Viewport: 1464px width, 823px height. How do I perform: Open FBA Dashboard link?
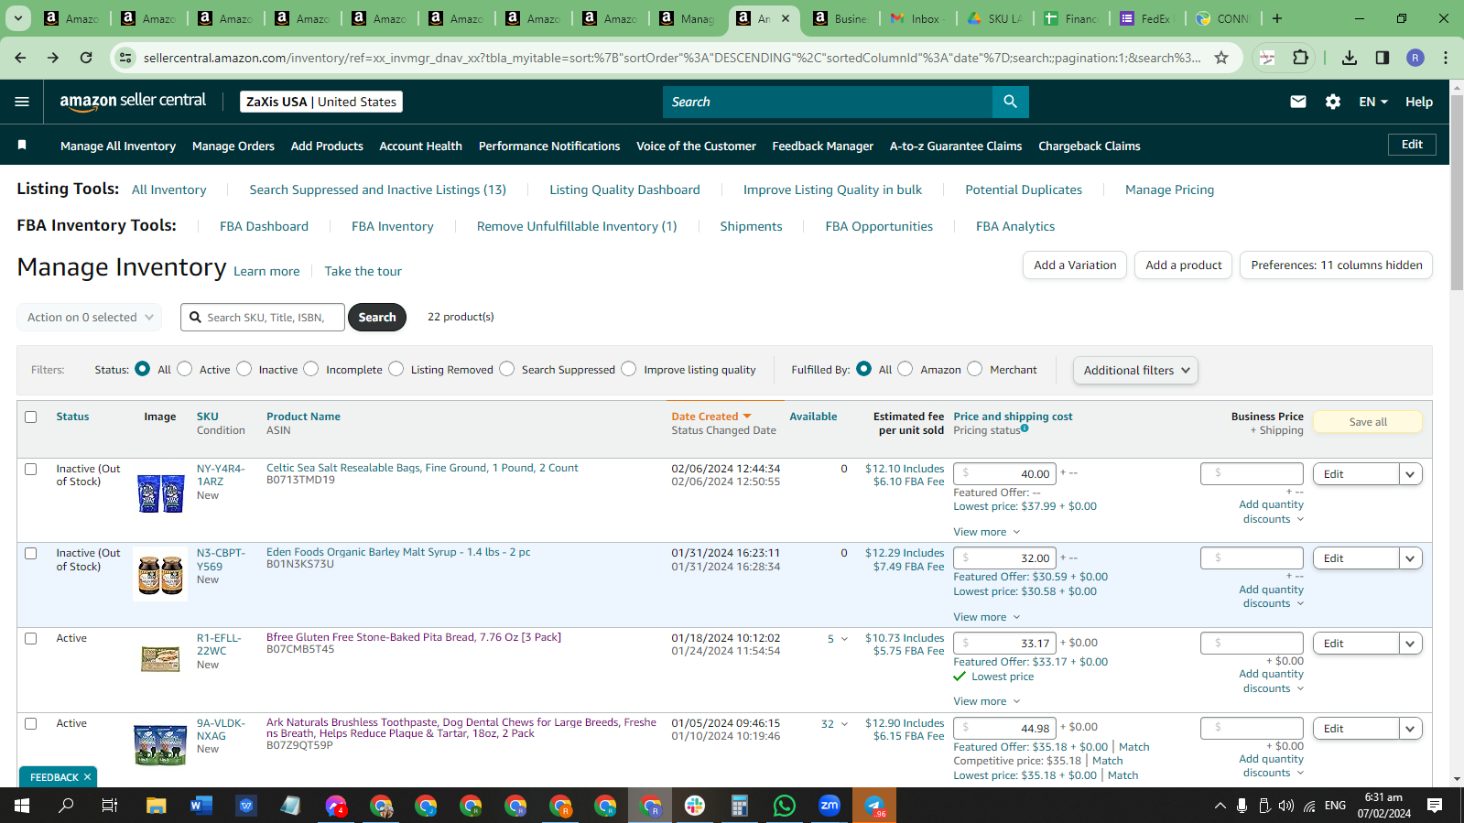264,226
